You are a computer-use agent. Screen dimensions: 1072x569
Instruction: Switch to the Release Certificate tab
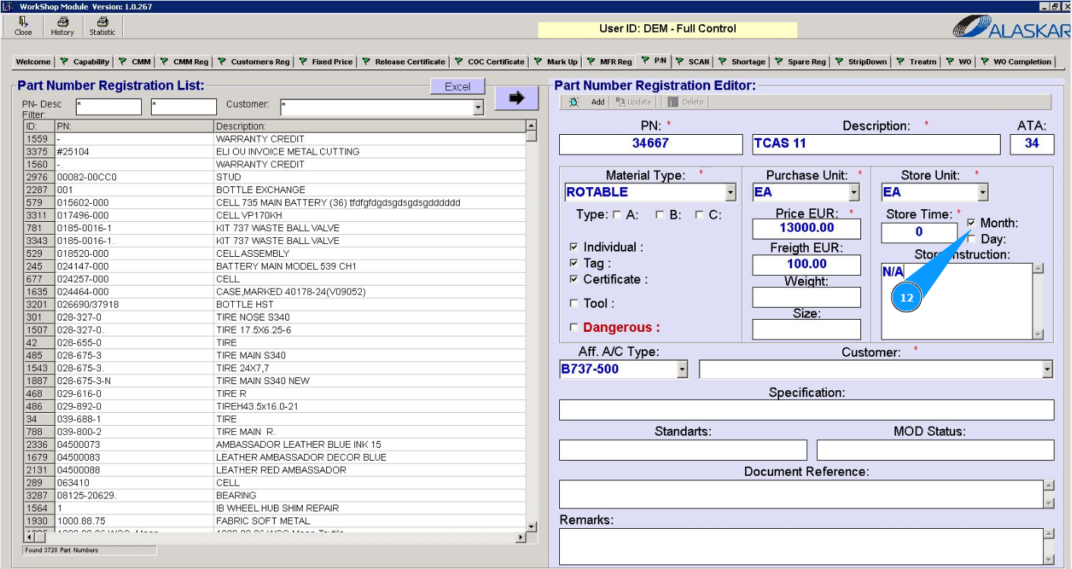[404, 61]
